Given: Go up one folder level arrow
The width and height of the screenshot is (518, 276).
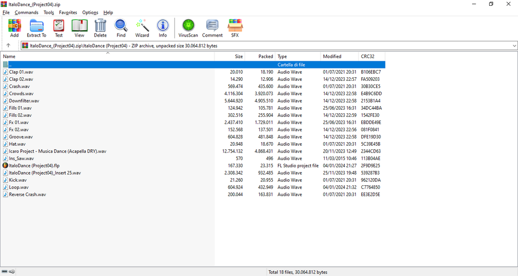Looking at the screenshot, I should (x=8, y=45).
